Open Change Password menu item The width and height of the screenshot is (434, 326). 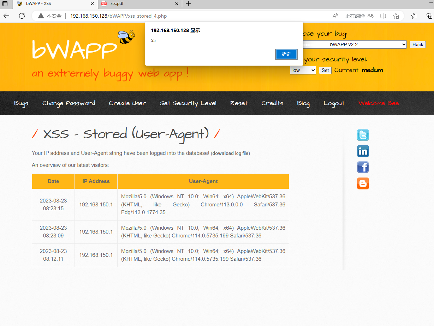coord(69,103)
